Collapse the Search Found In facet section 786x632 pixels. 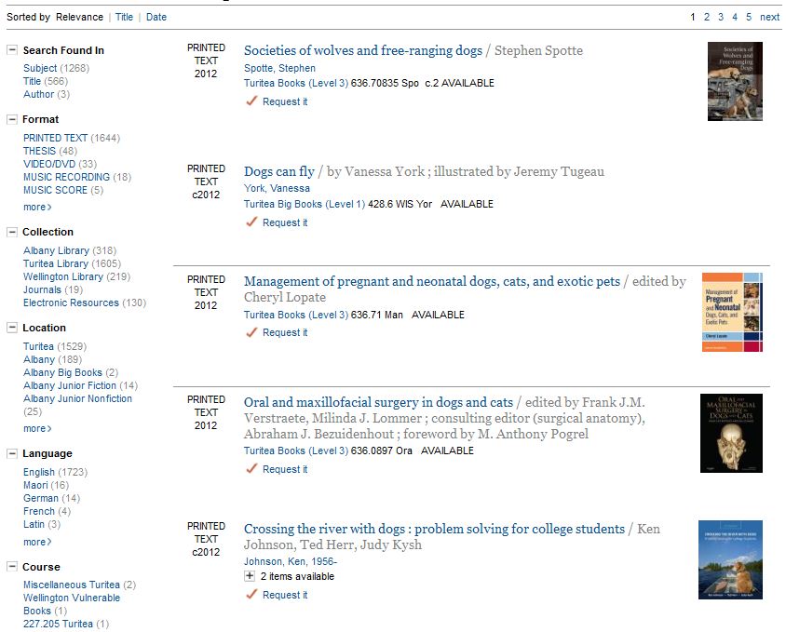(x=12, y=50)
